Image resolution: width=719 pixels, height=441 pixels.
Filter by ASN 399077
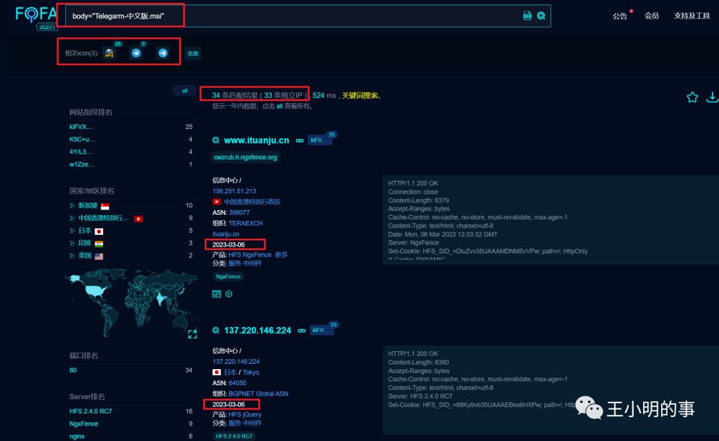(239, 212)
